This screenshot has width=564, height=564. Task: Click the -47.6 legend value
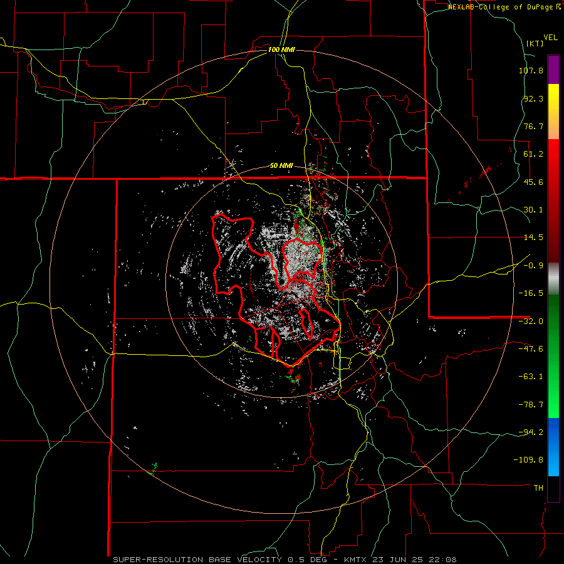(531, 349)
